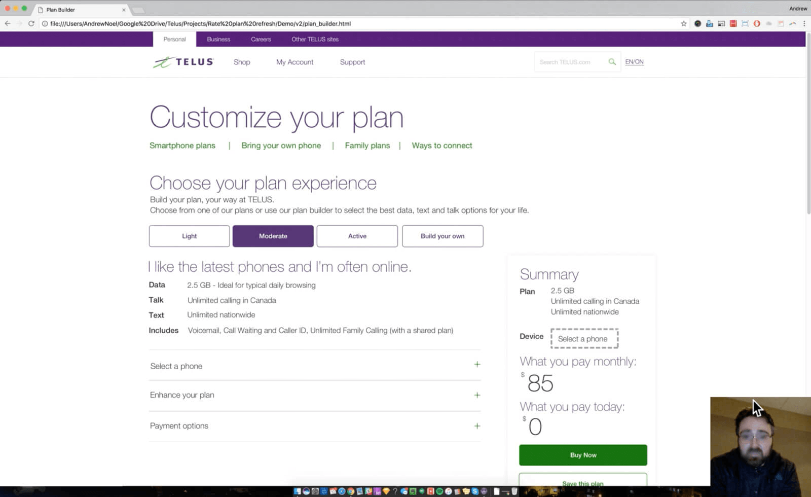Click the 'Unlimited calling in Canada' Talk text

coord(232,300)
